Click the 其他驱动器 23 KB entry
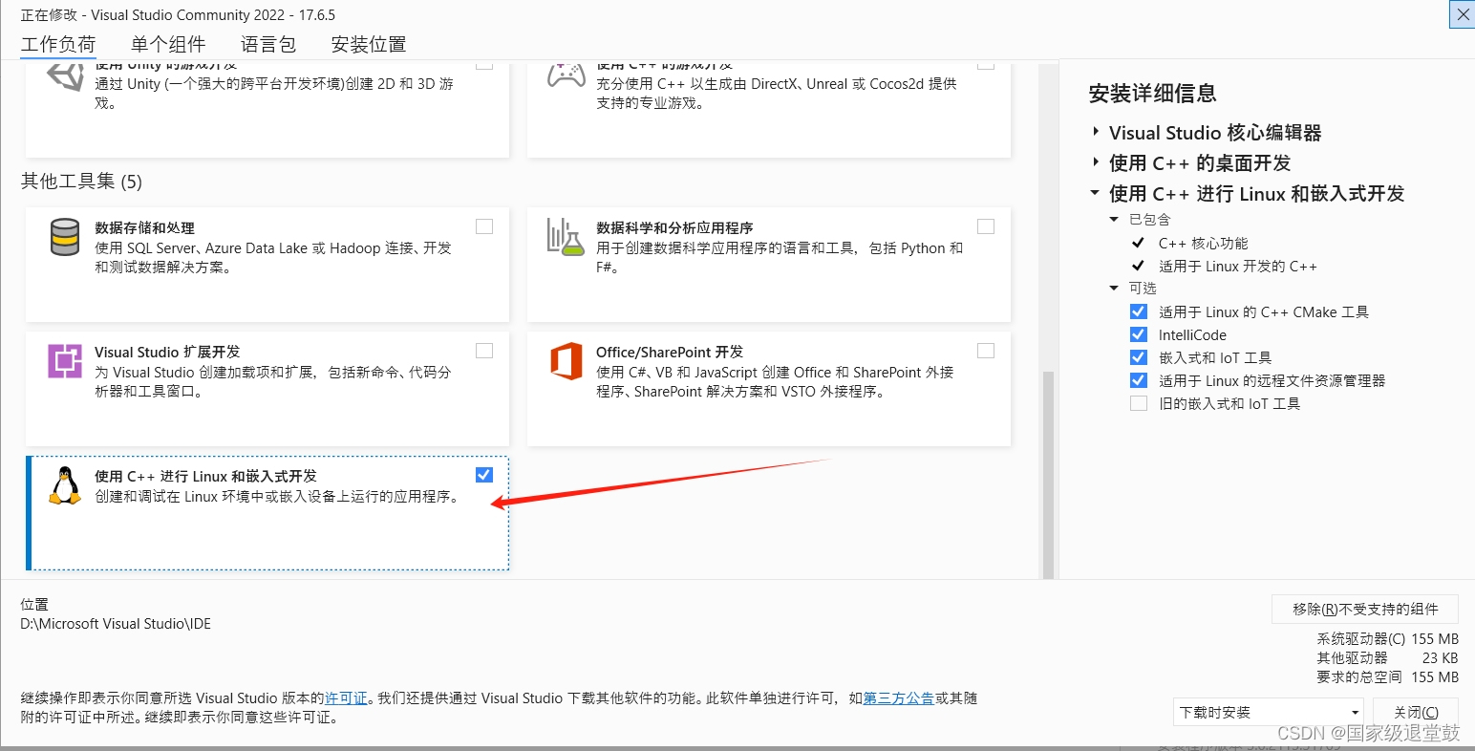This screenshot has width=1475, height=751. coord(1388,658)
